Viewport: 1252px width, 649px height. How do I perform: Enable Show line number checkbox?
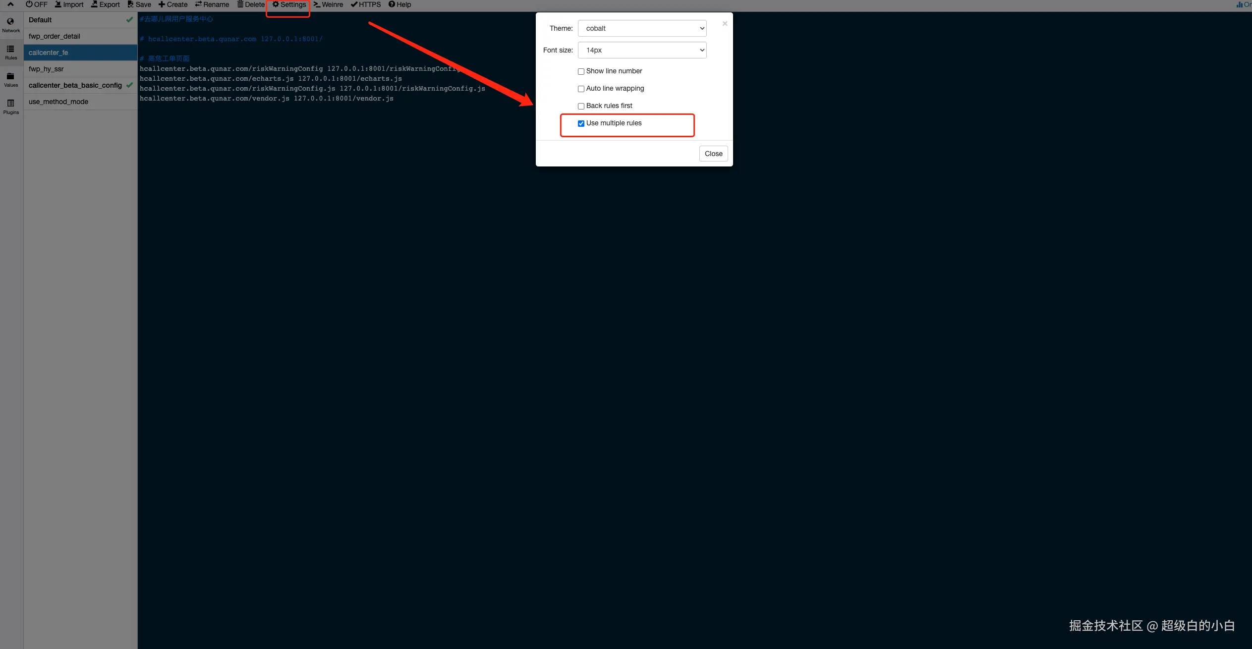581,72
